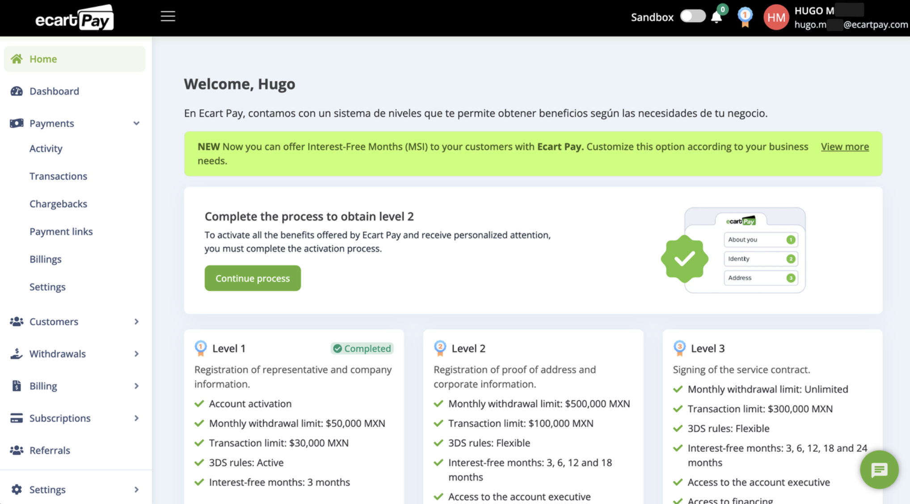Click the Settings gear icon
910x504 pixels.
pyautogui.click(x=17, y=490)
